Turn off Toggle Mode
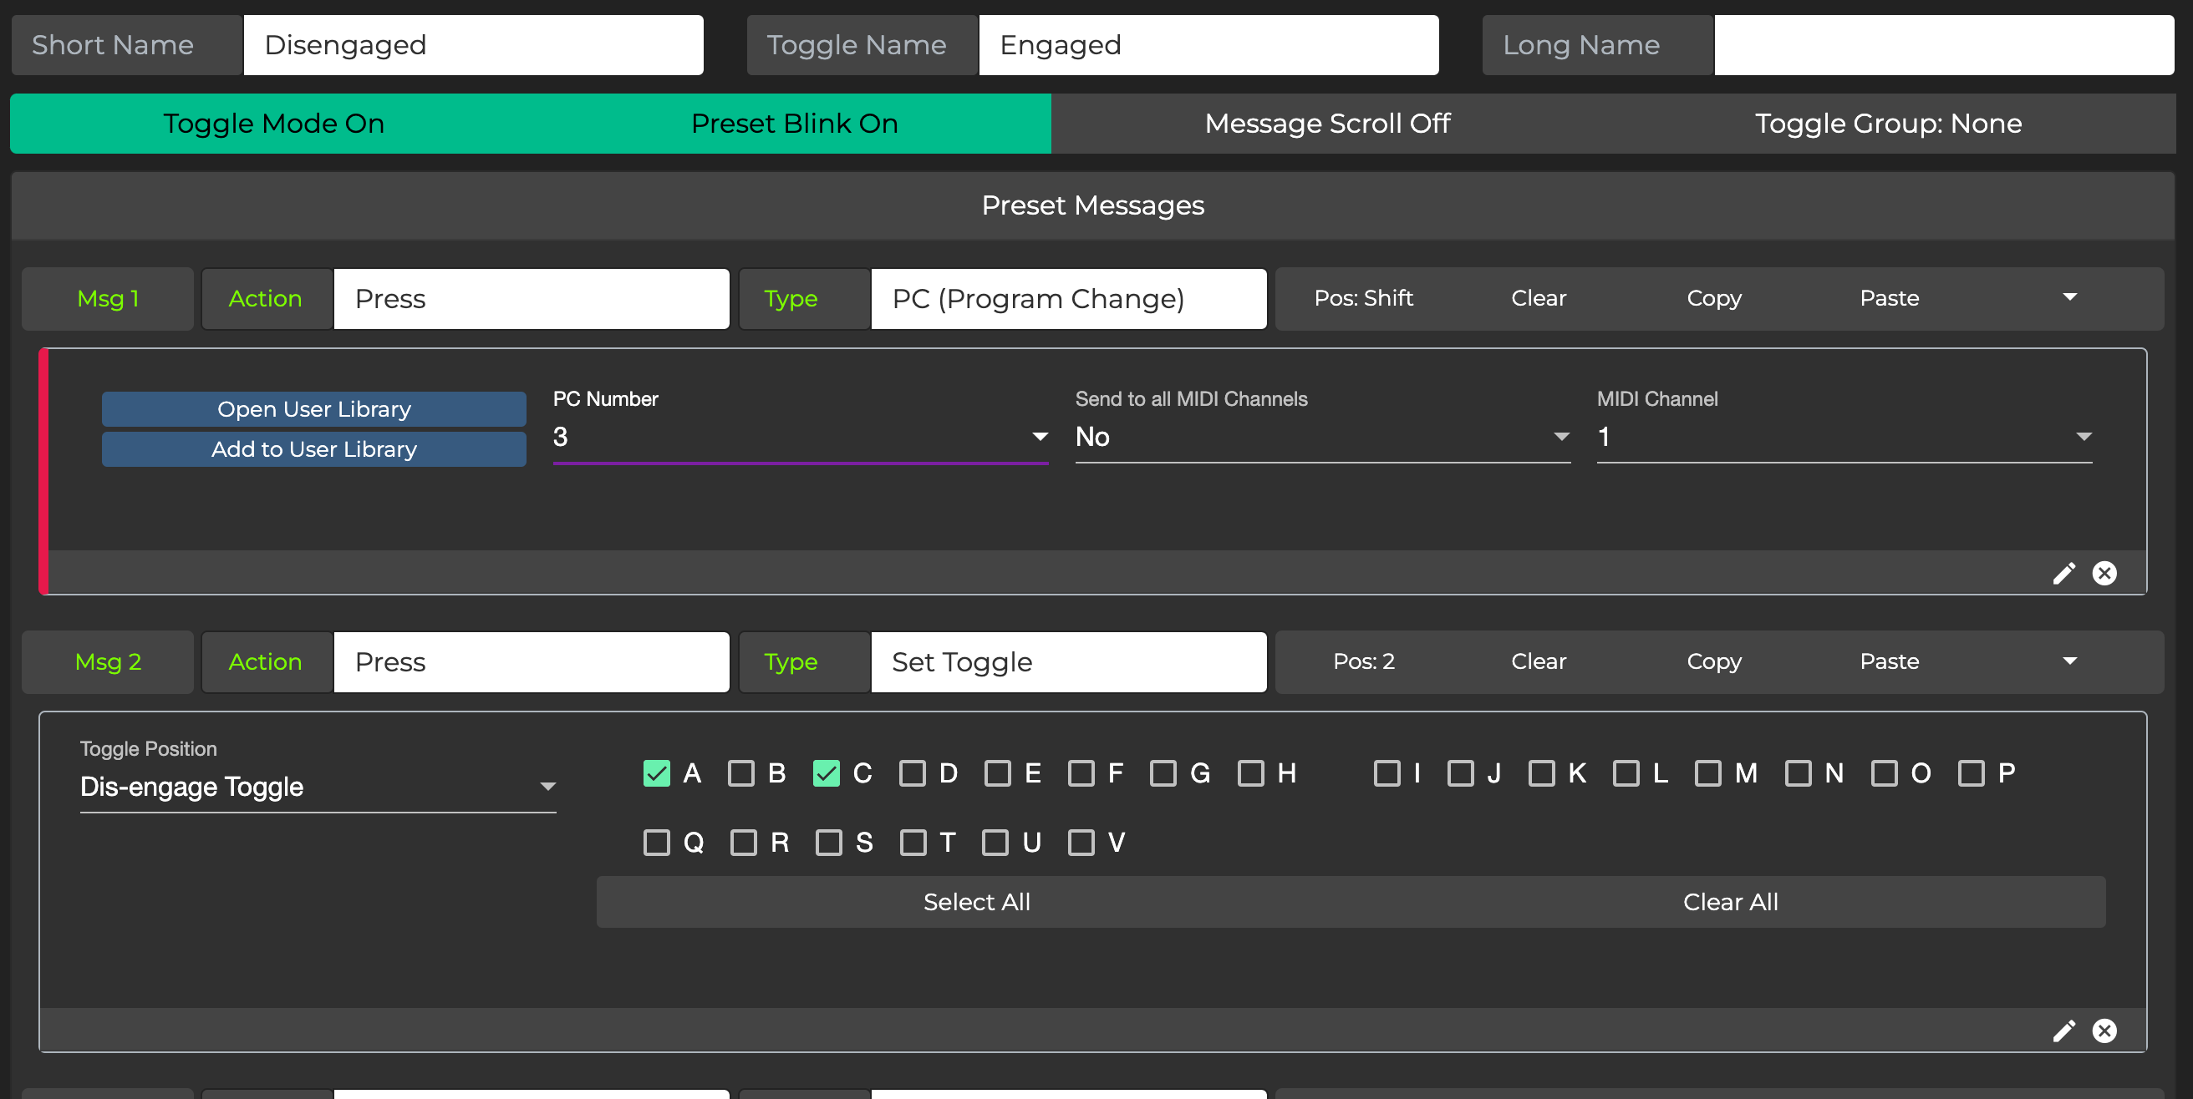2193x1099 pixels. [273, 124]
